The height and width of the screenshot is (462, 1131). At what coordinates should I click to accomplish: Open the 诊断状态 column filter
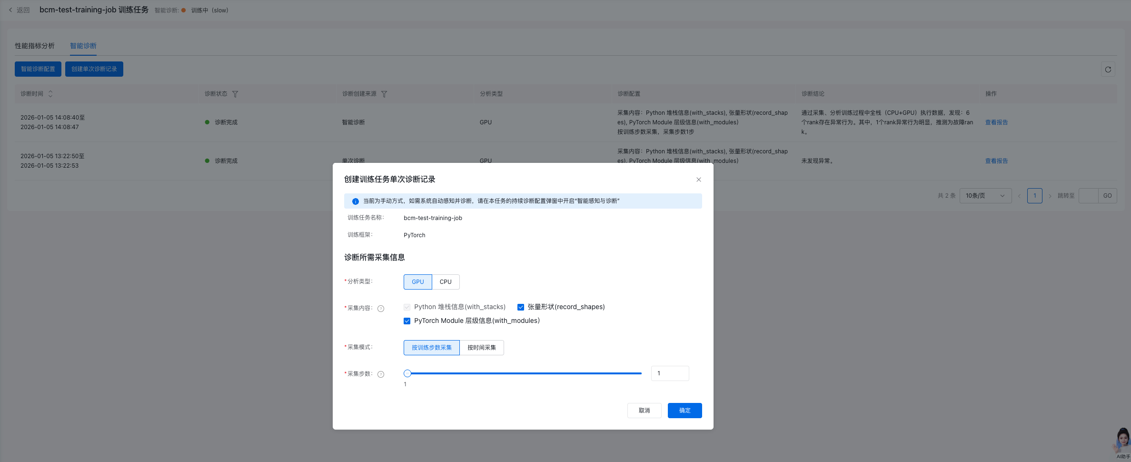pyautogui.click(x=236, y=94)
